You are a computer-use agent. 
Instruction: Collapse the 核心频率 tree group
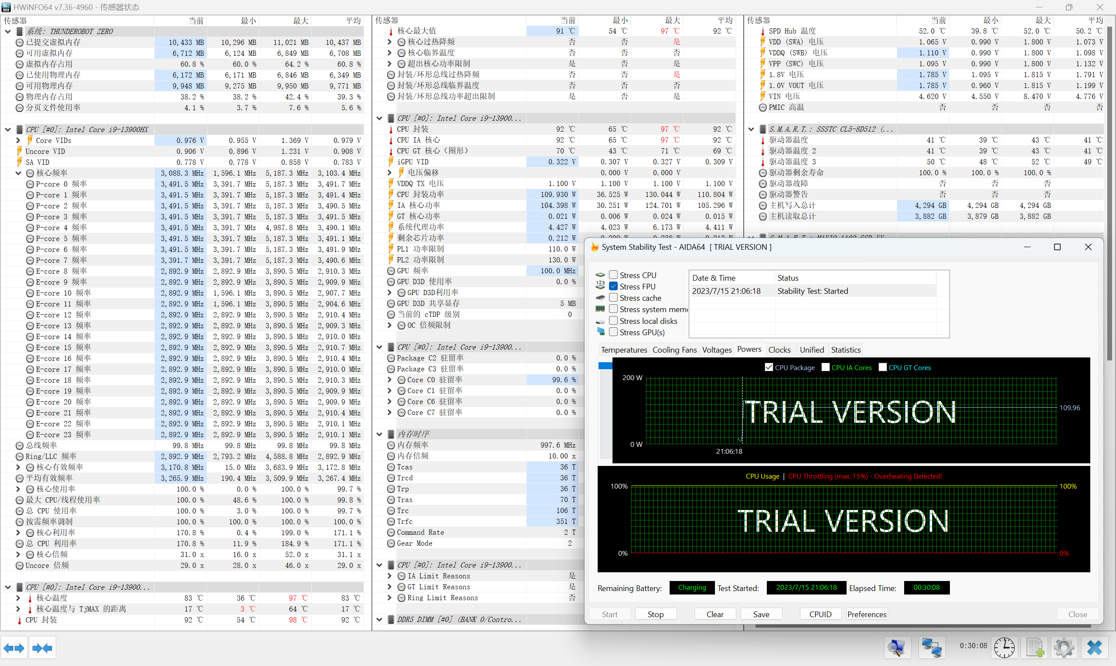pyautogui.click(x=18, y=173)
